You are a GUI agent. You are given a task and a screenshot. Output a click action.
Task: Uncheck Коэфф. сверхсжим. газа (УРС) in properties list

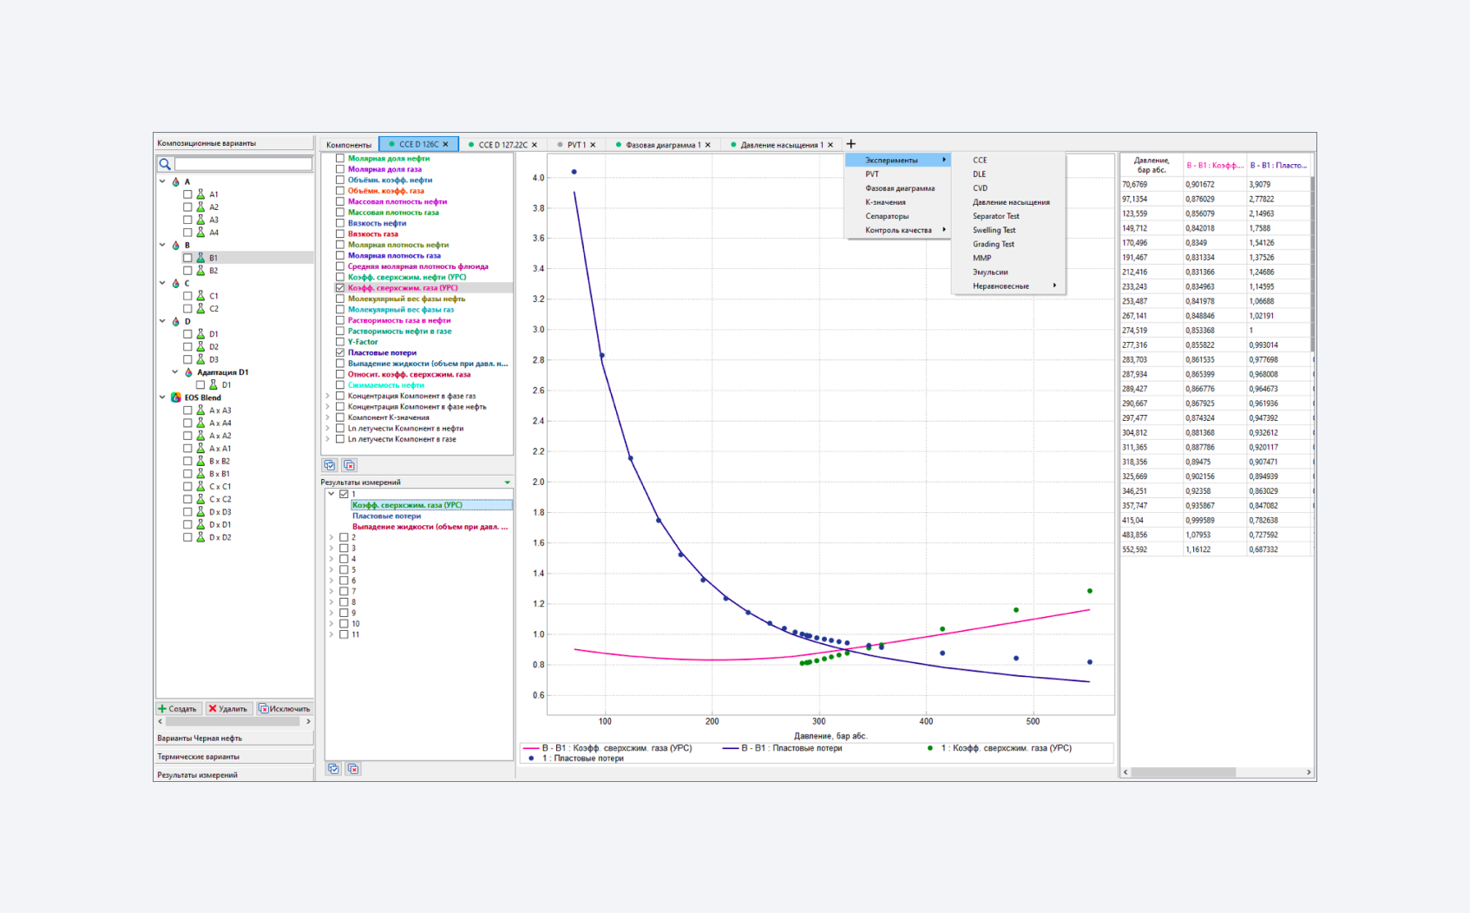340,288
